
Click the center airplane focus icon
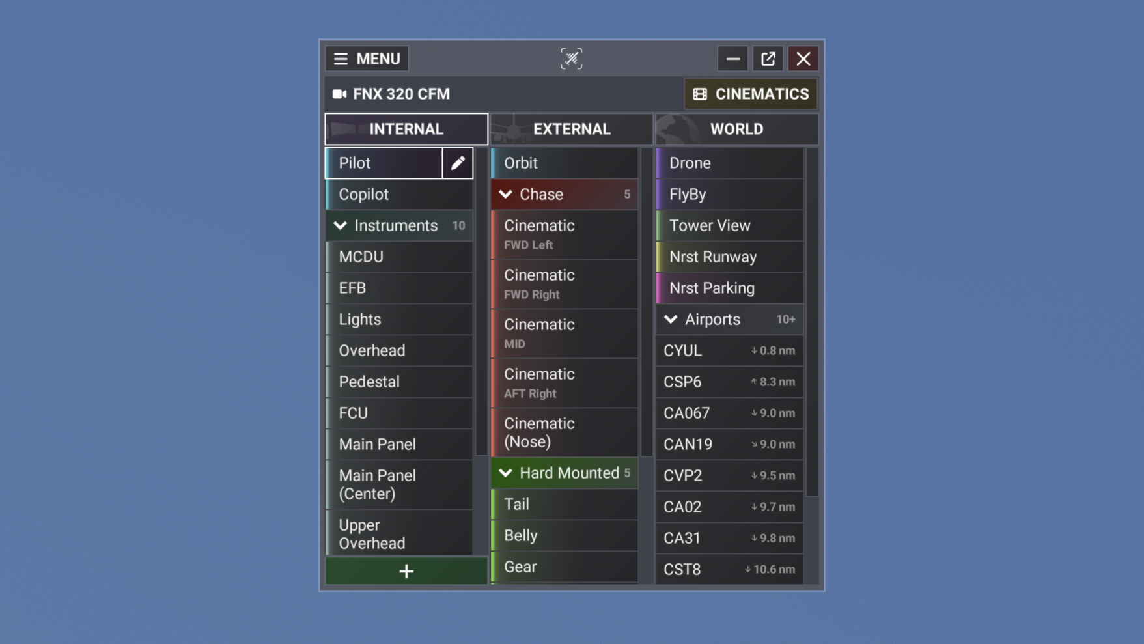(571, 59)
